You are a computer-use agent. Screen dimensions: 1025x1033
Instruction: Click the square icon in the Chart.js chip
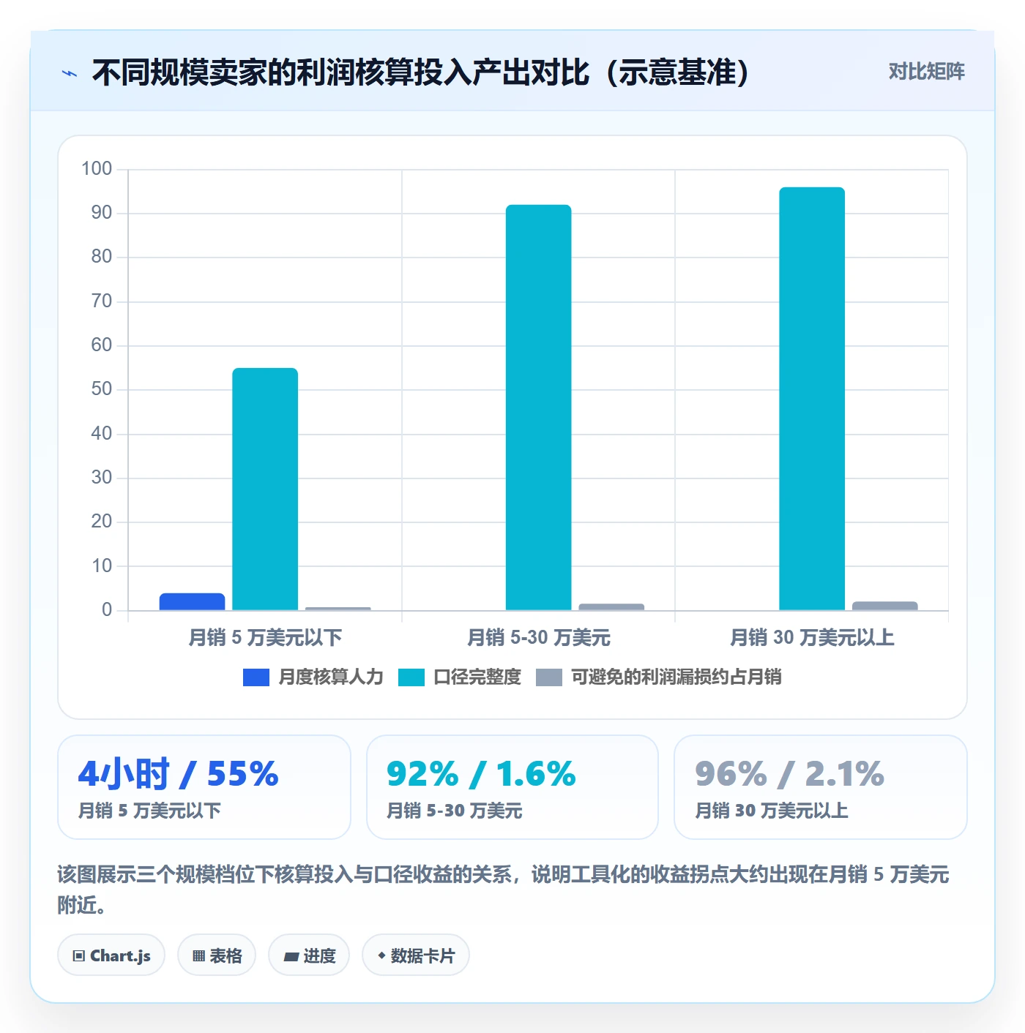tap(79, 956)
